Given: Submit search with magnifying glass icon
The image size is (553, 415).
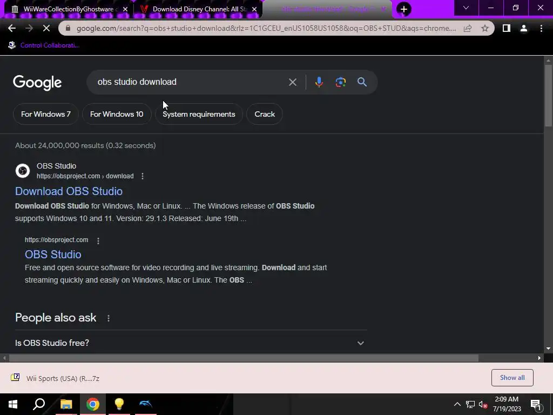Looking at the screenshot, I should 362,82.
